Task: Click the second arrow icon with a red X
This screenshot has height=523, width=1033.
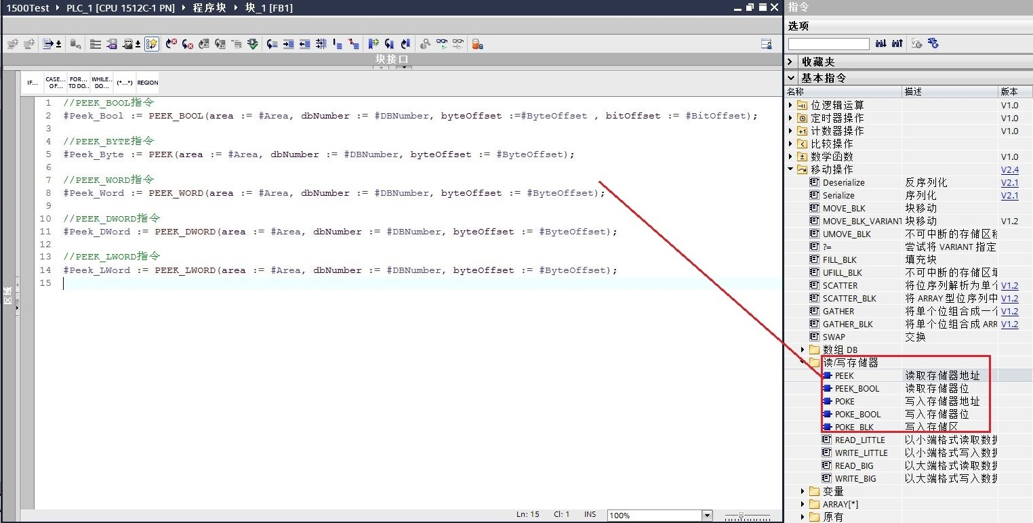Action: (188, 44)
